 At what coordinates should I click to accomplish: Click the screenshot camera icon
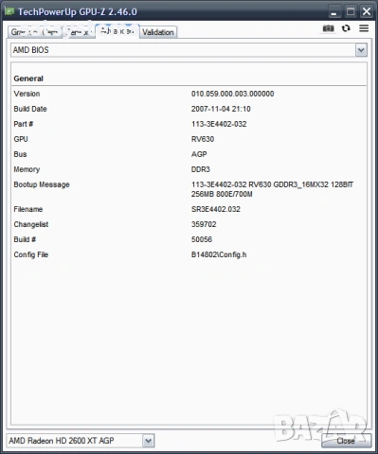tap(328, 28)
